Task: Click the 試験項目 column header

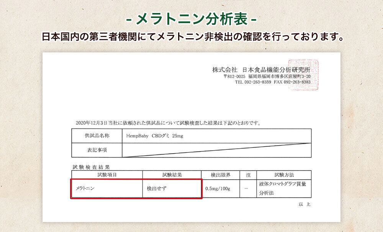Action: coord(107,175)
